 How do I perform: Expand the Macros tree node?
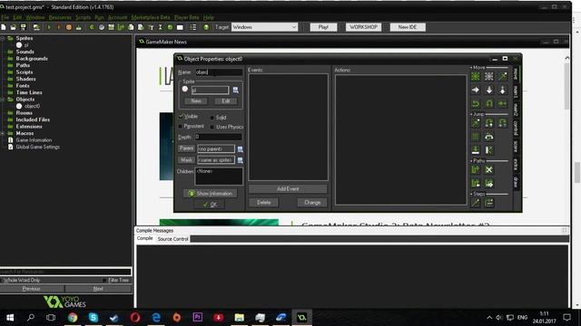[x=3, y=133]
